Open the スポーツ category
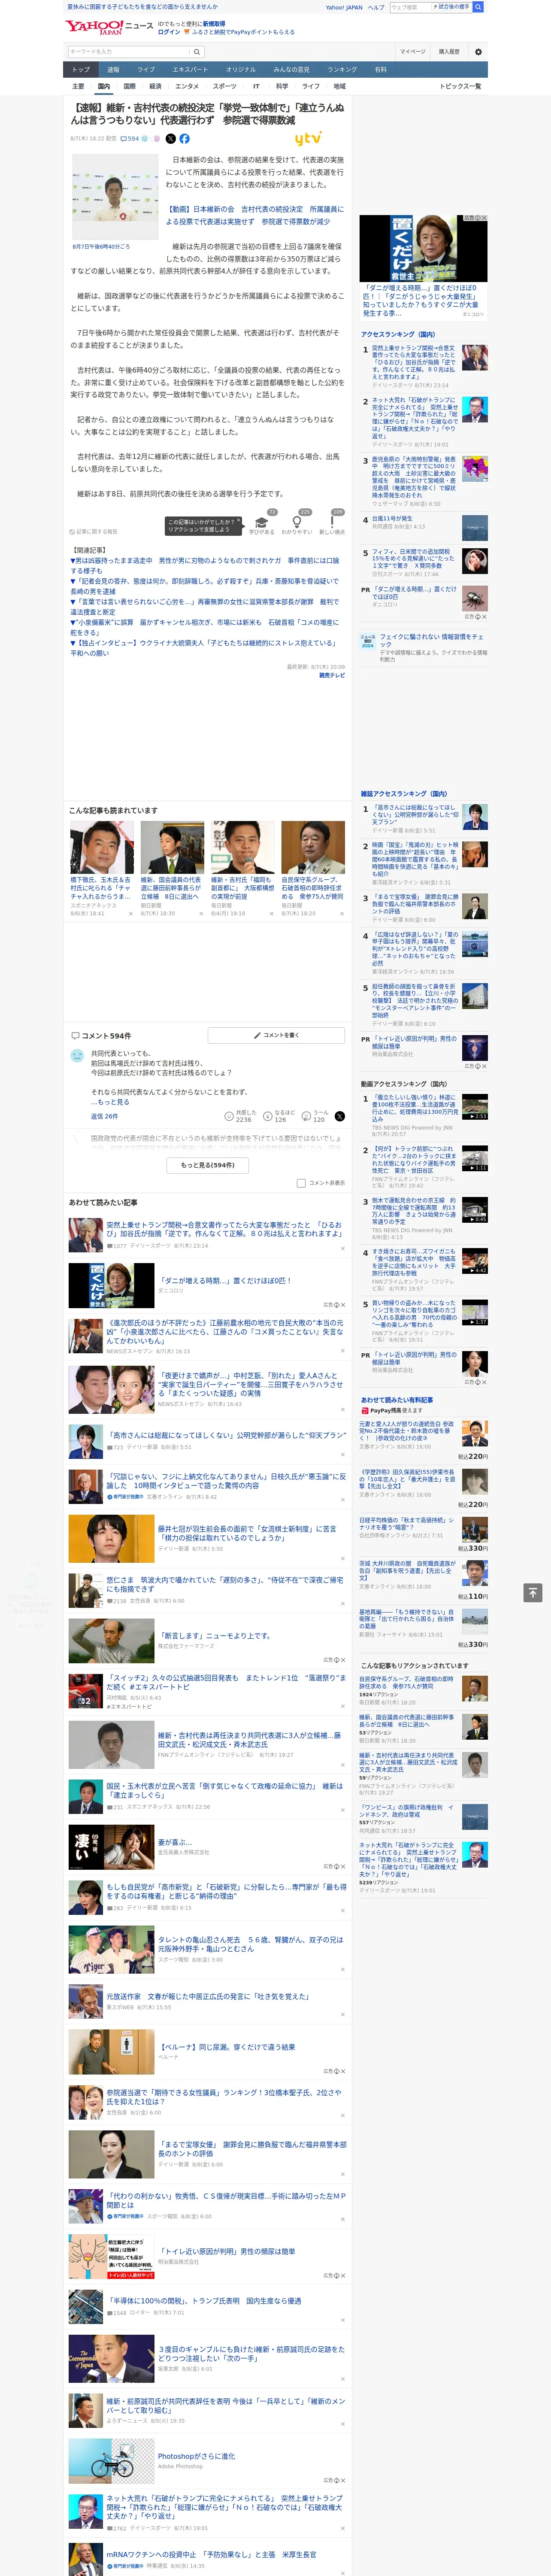Screen dimensions: 551x2576 coord(225,86)
